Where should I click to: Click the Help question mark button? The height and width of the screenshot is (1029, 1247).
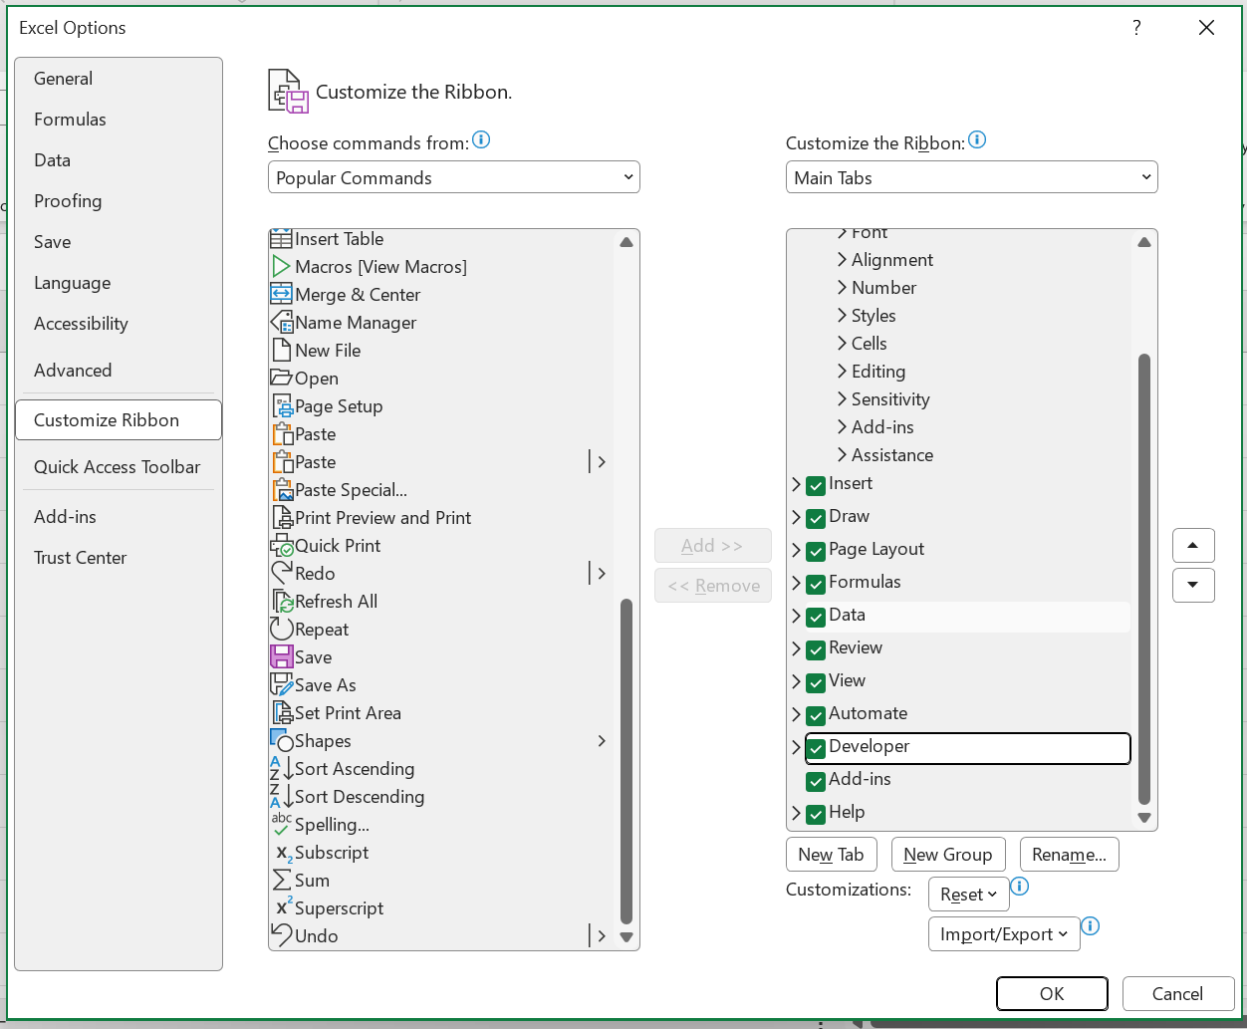[1136, 28]
